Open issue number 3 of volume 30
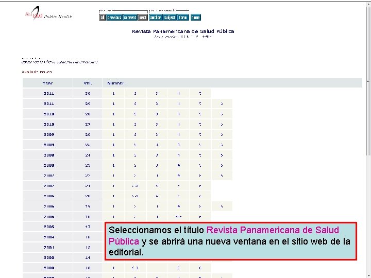This screenshot has height=278, width=371. pos(157,93)
